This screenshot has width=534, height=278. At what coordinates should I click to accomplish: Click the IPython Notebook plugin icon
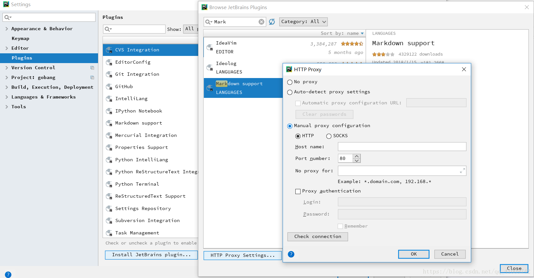[109, 111]
